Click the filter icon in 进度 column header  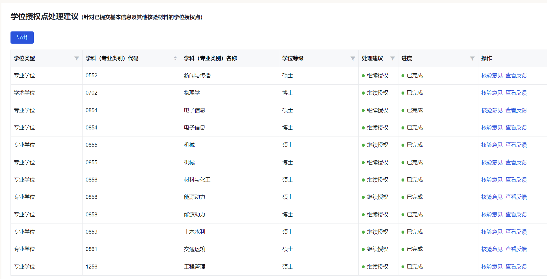coord(472,58)
